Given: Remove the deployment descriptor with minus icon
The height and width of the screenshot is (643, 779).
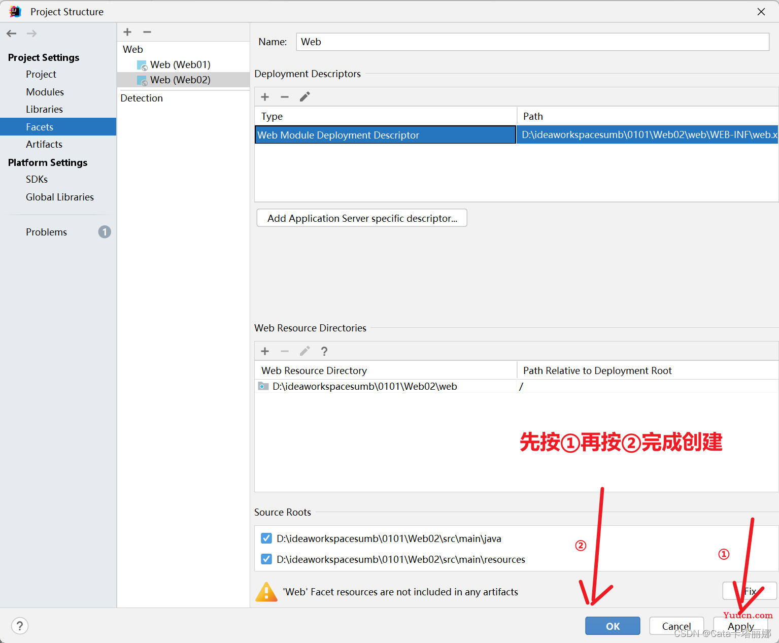Looking at the screenshot, I should click(x=285, y=97).
